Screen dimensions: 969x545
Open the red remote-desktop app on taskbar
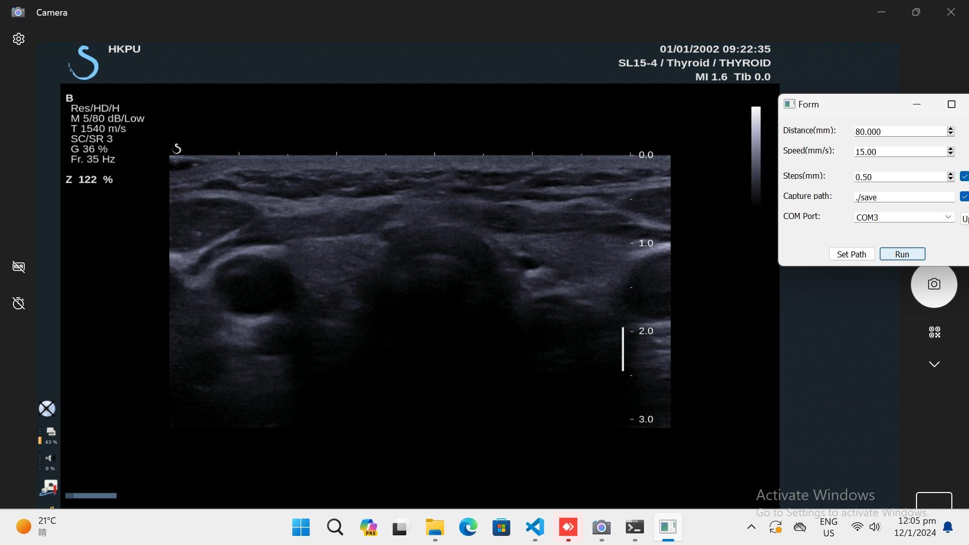(x=568, y=527)
